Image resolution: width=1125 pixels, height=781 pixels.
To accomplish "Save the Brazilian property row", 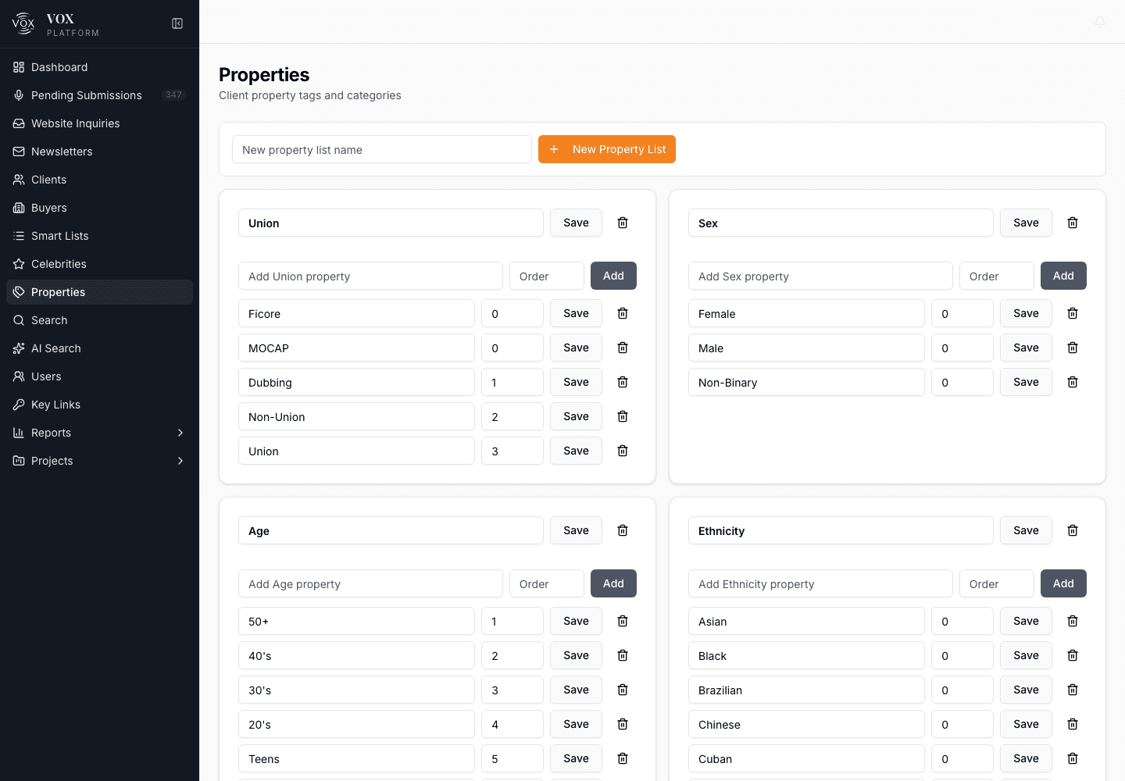I will (x=1026, y=690).
